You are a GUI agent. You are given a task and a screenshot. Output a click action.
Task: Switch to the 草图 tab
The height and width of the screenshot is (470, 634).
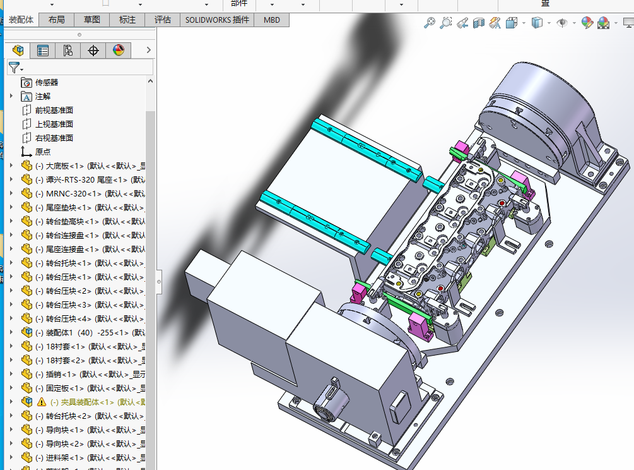92,20
